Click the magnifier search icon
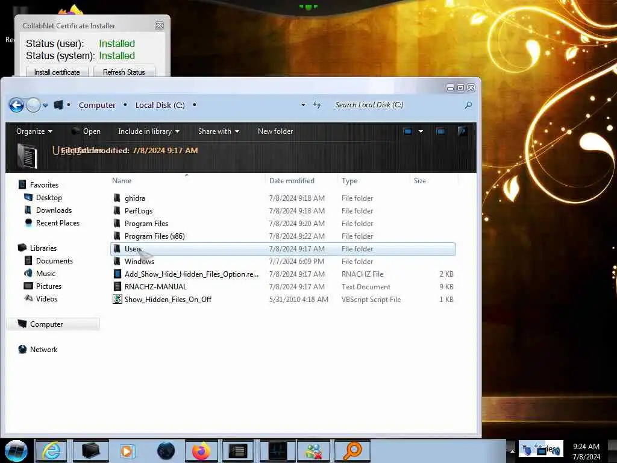This screenshot has width=617, height=463. pyautogui.click(x=468, y=105)
